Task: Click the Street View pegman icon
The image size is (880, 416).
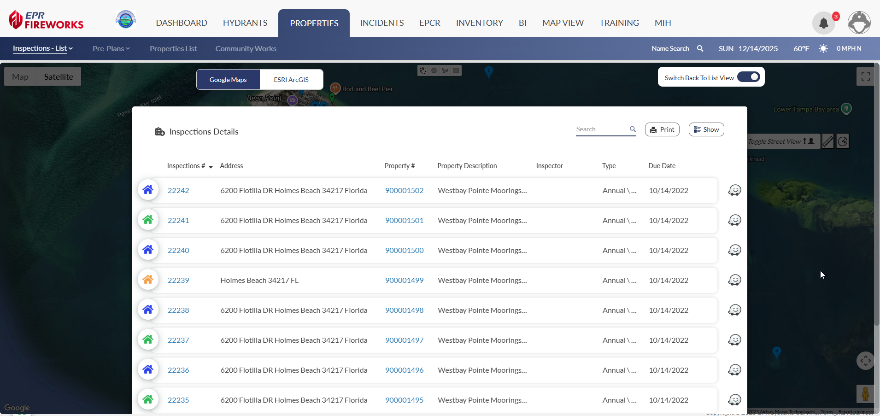Action: (865, 394)
